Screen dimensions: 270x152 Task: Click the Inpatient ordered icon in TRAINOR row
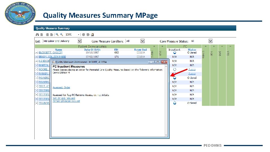tap(175, 103)
